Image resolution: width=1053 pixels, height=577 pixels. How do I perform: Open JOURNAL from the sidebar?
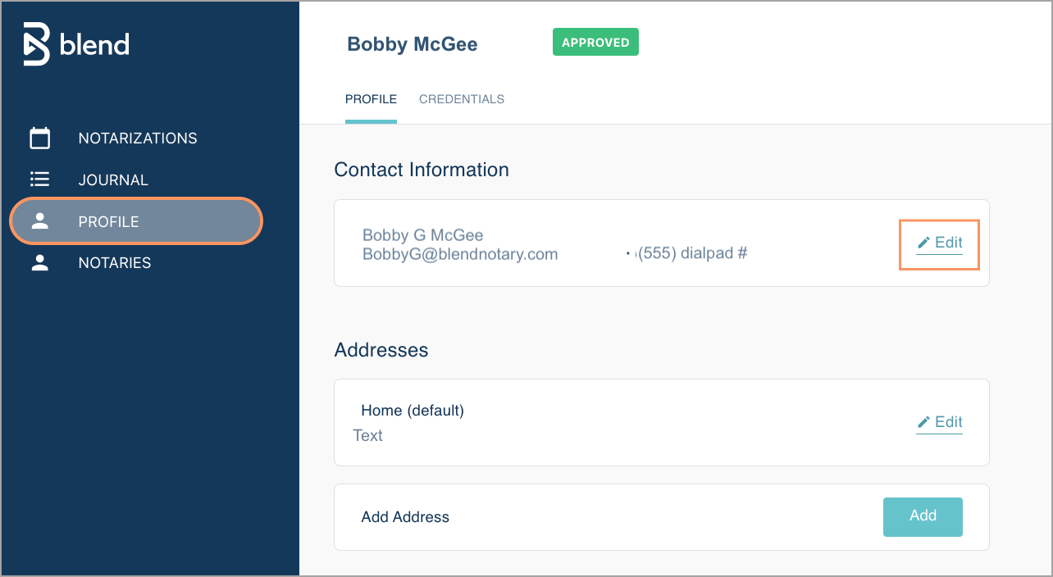coord(112,179)
